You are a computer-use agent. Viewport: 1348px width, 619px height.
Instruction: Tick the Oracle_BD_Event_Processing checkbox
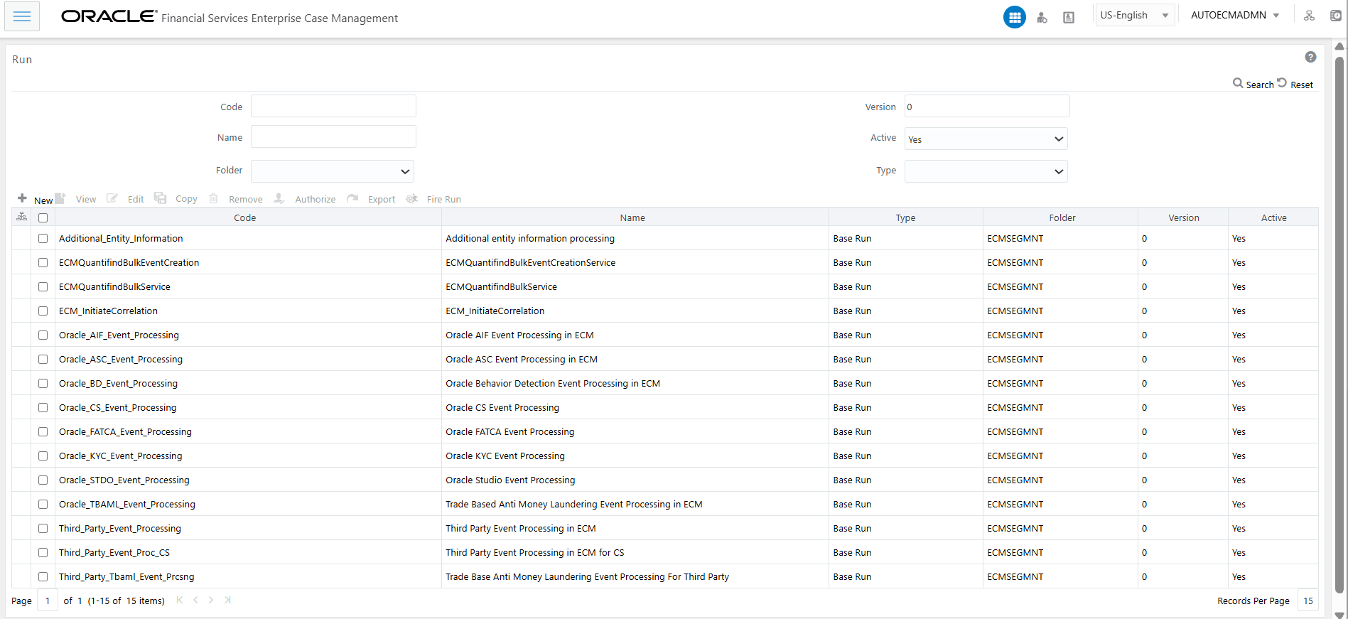point(43,384)
